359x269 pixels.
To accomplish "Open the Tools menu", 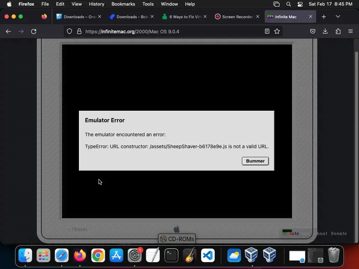I will (x=148, y=4).
